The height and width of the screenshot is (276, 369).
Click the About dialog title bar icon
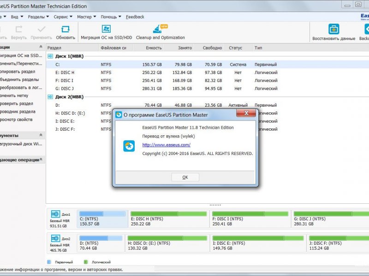(119, 115)
